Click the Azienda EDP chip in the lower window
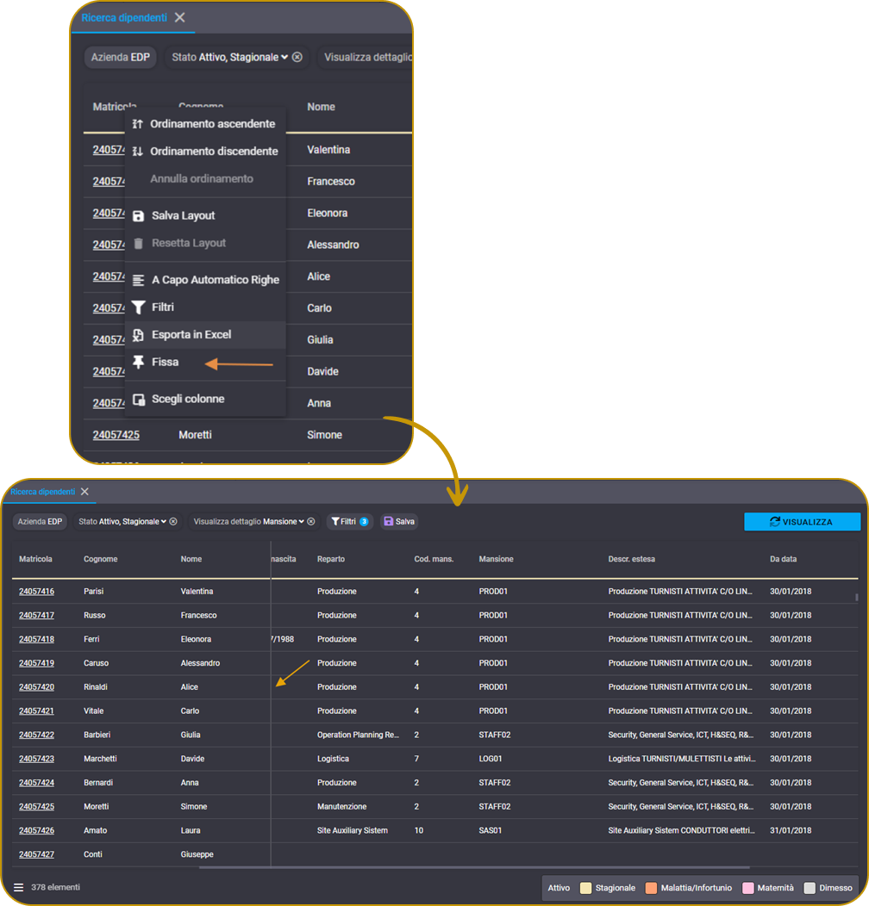 point(40,522)
